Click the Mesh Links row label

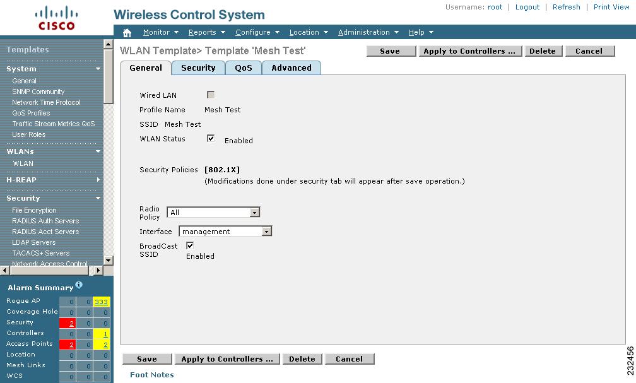pos(26,365)
